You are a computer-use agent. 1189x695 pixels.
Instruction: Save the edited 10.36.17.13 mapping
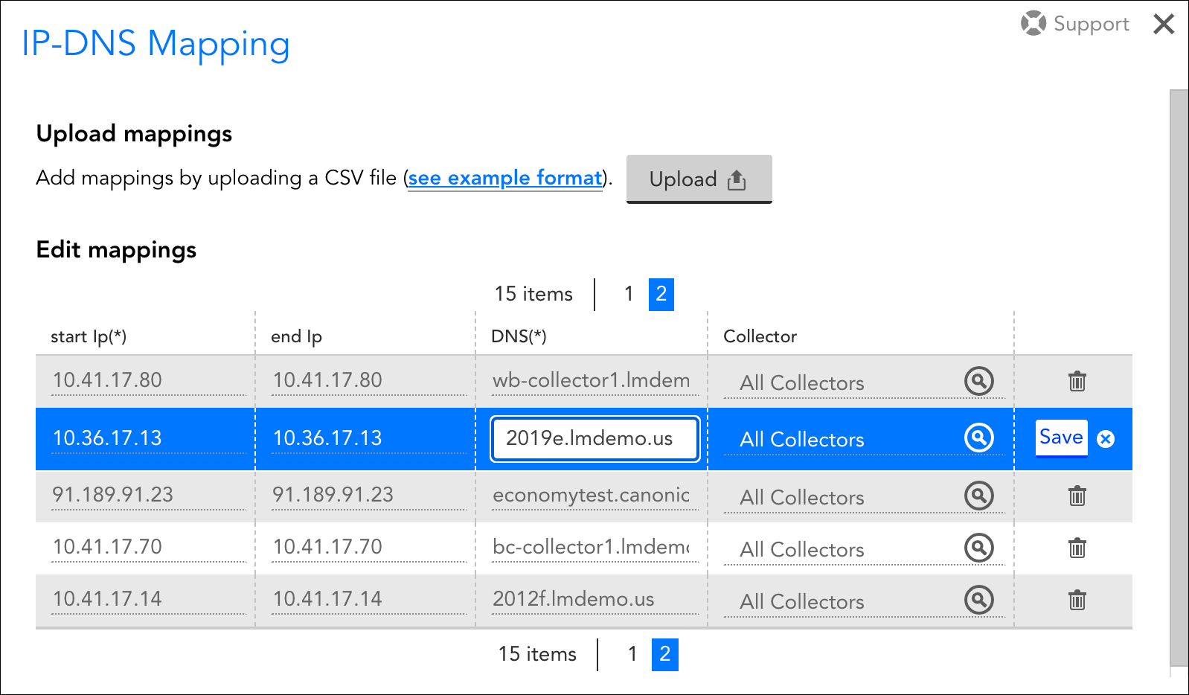(1061, 438)
